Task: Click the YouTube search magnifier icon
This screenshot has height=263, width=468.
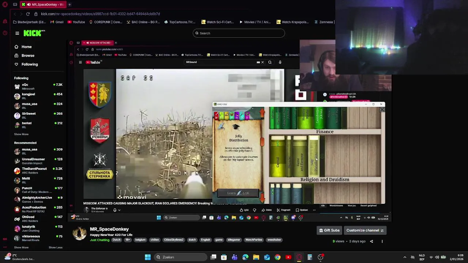Action: coord(270,62)
